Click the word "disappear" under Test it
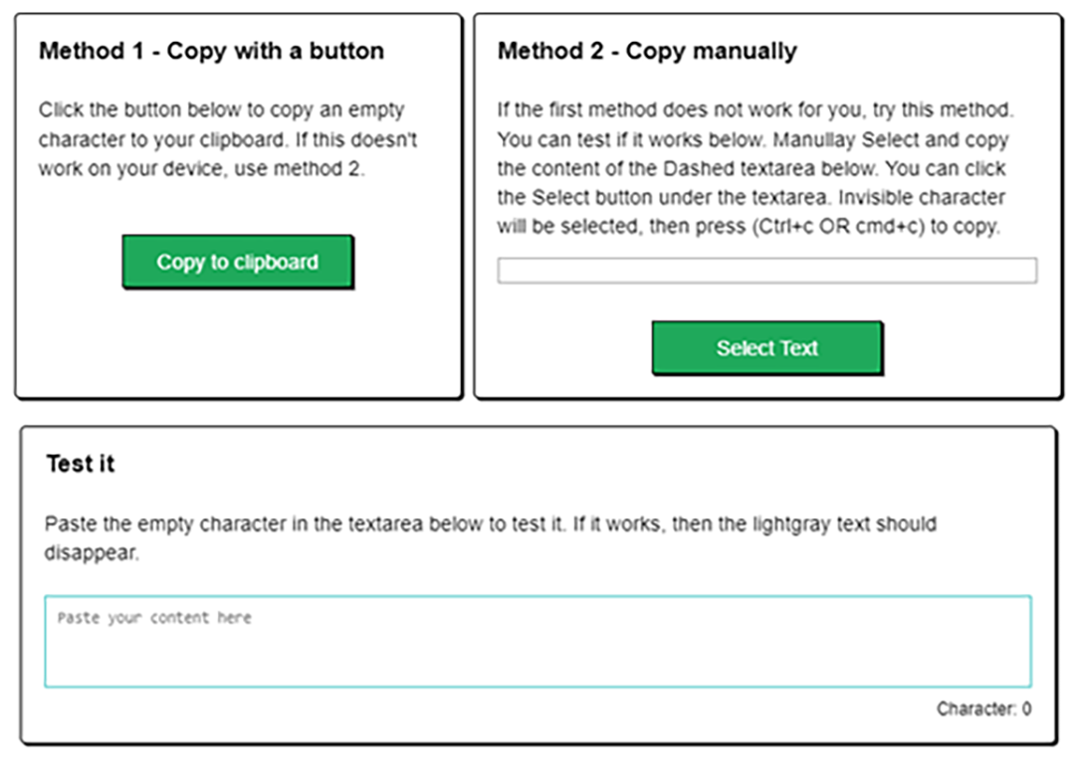The height and width of the screenshot is (764, 1075). coord(90,554)
